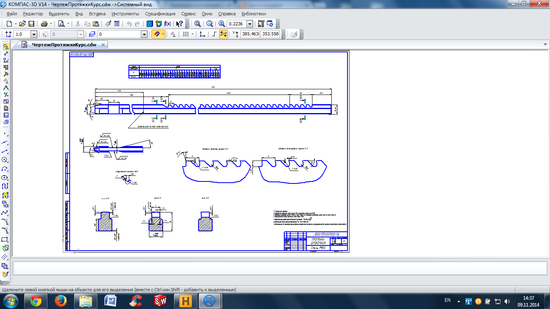Image resolution: width=550 pixels, height=309 pixels.
Task: Select the Rectangle drawing tool
Action: [x=6, y=239]
